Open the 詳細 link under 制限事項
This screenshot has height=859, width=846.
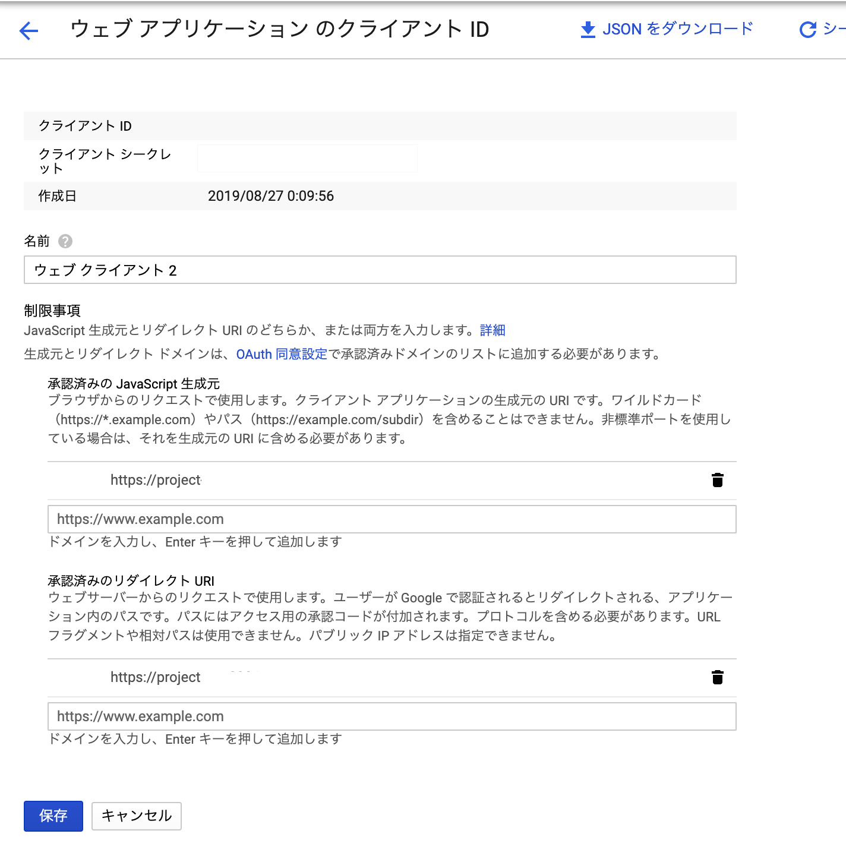[x=492, y=330]
